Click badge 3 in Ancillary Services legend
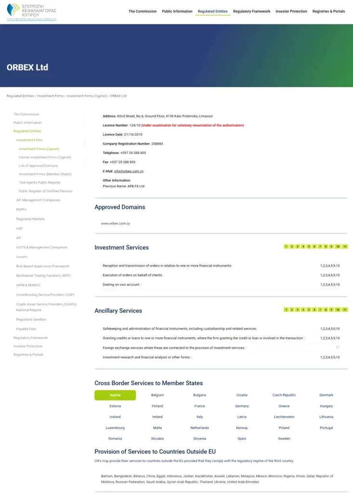Screen dimensions: 353x493 pyautogui.click(x=297, y=310)
